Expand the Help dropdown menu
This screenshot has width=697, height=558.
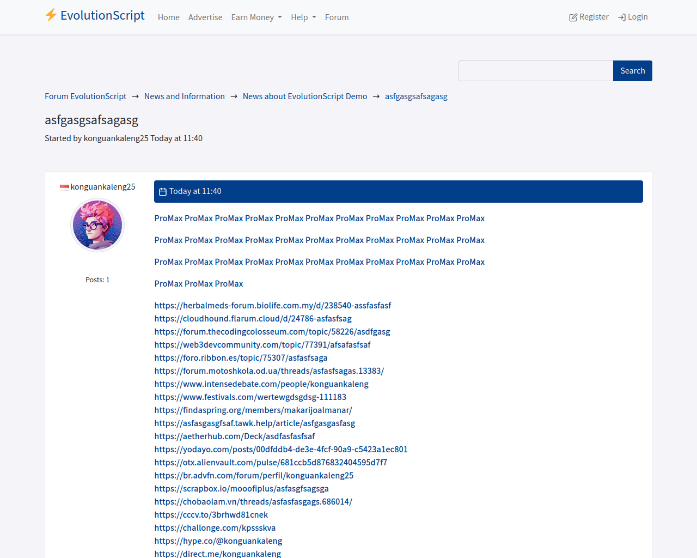pyautogui.click(x=303, y=17)
